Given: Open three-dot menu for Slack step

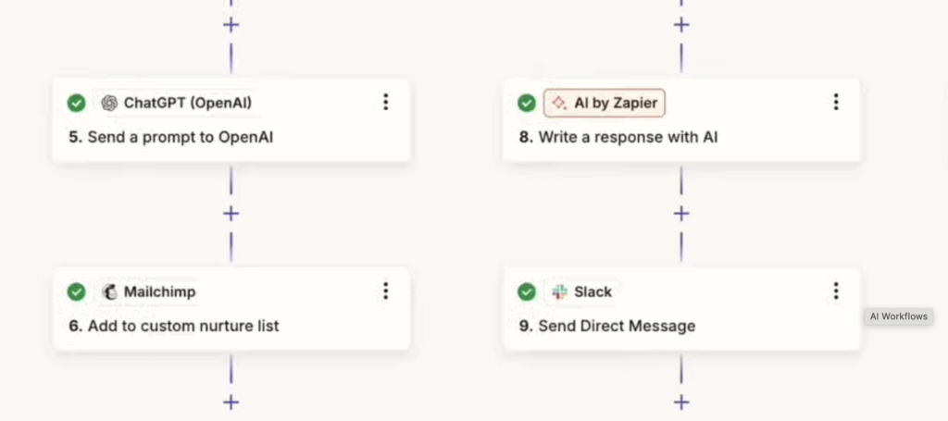Looking at the screenshot, I should coord(836,291).
